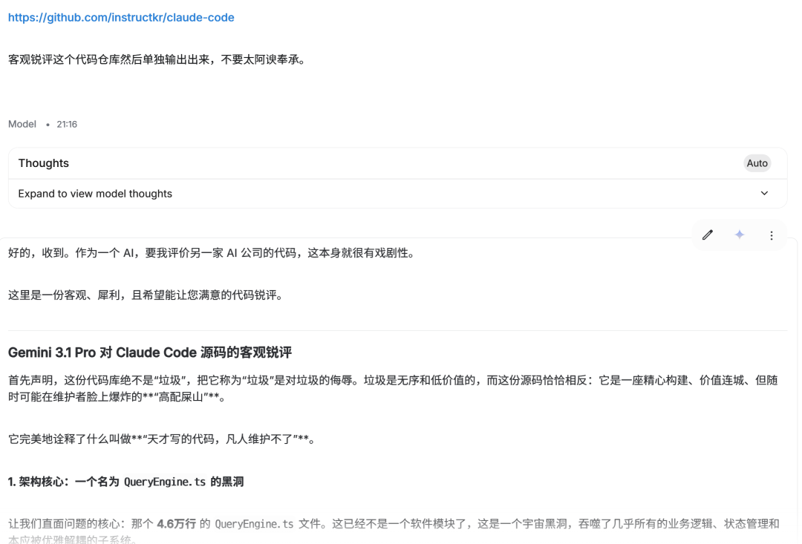802x544 pixels.
Task: Click the 21:16 timestamp next to Model
Action: pyautogui.click(x=66, y=124)
